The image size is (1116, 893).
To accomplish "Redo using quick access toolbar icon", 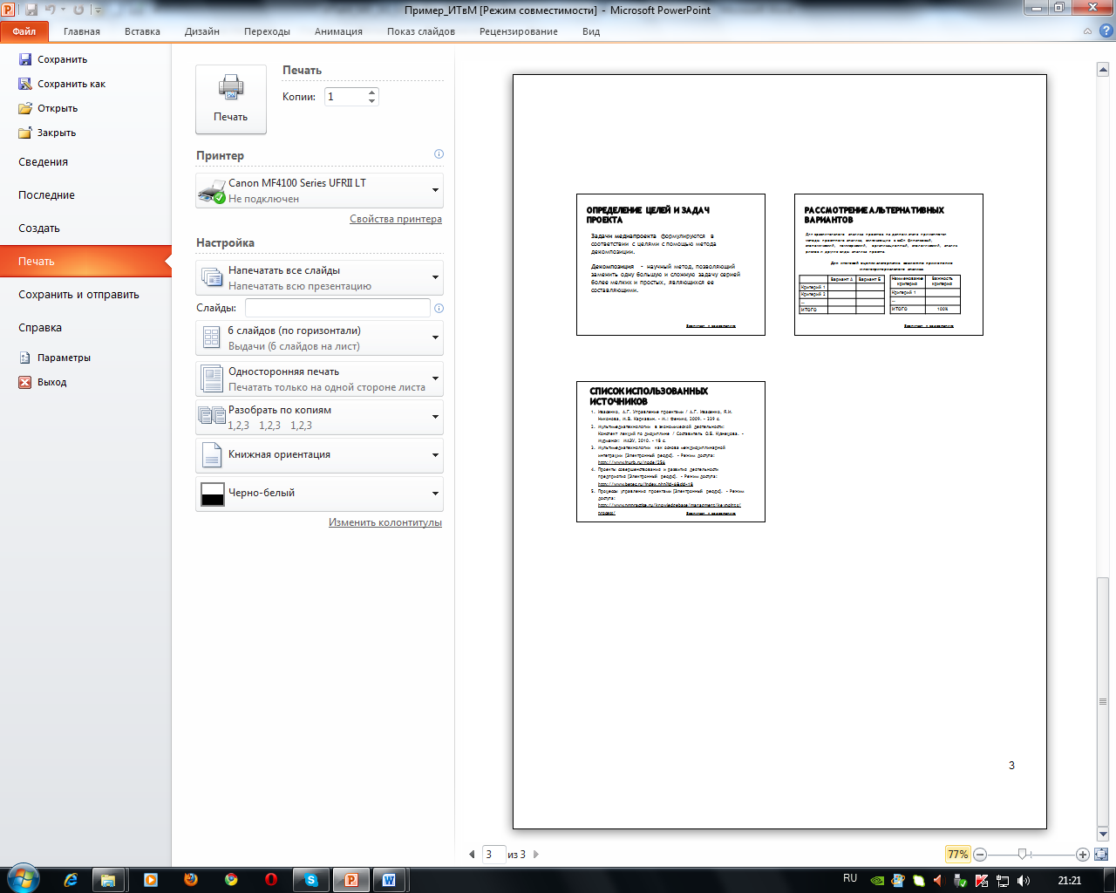I will (x=78, y=10).
